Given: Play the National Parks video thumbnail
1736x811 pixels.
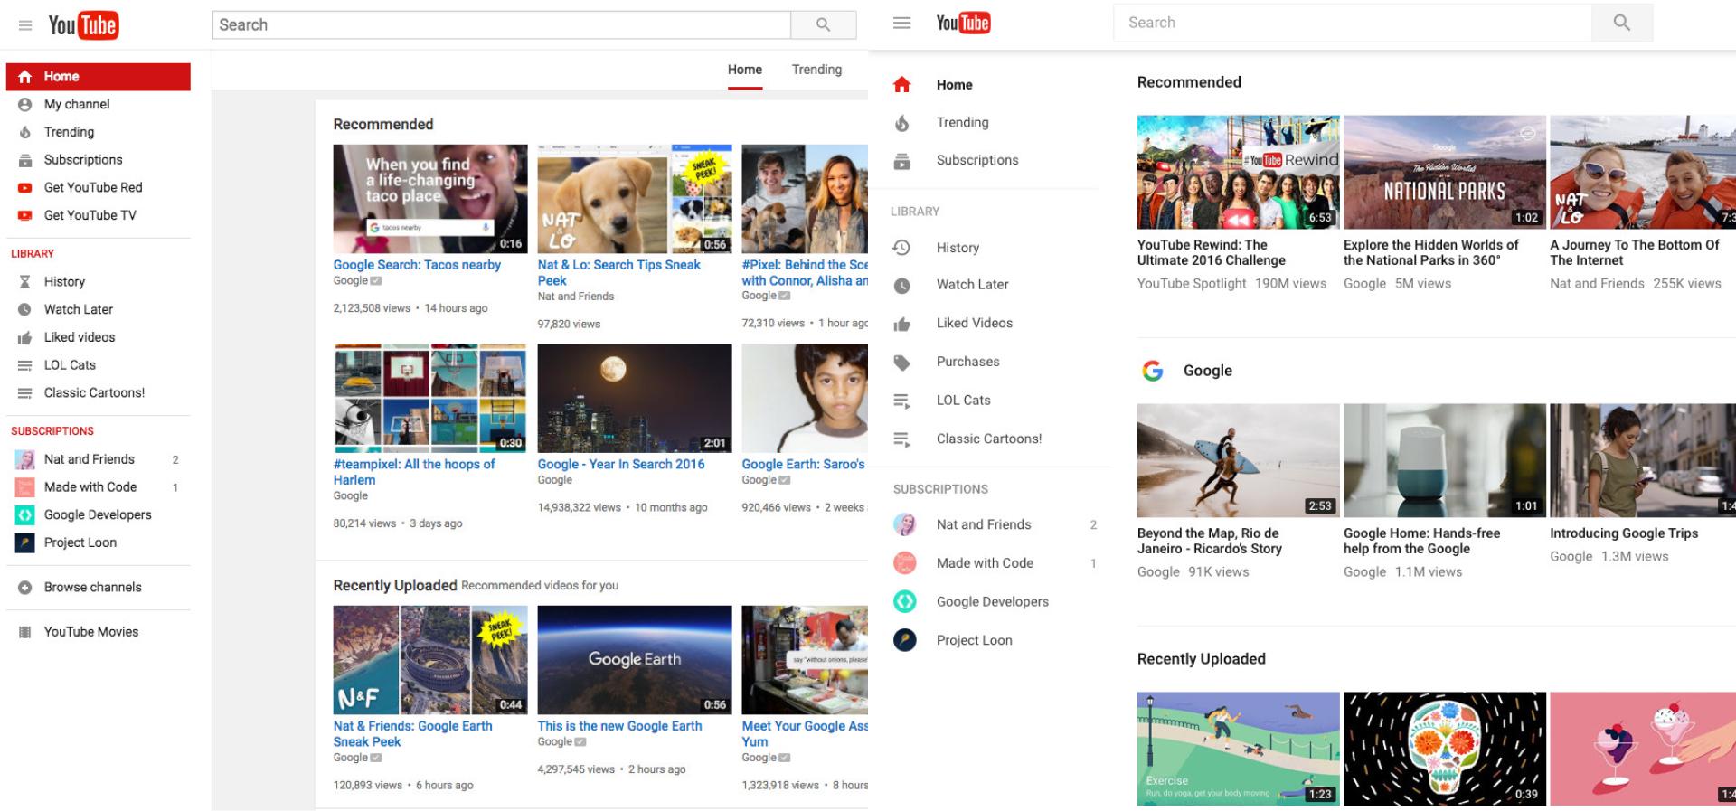Looking at the screenshot, I should (1444, 172).
